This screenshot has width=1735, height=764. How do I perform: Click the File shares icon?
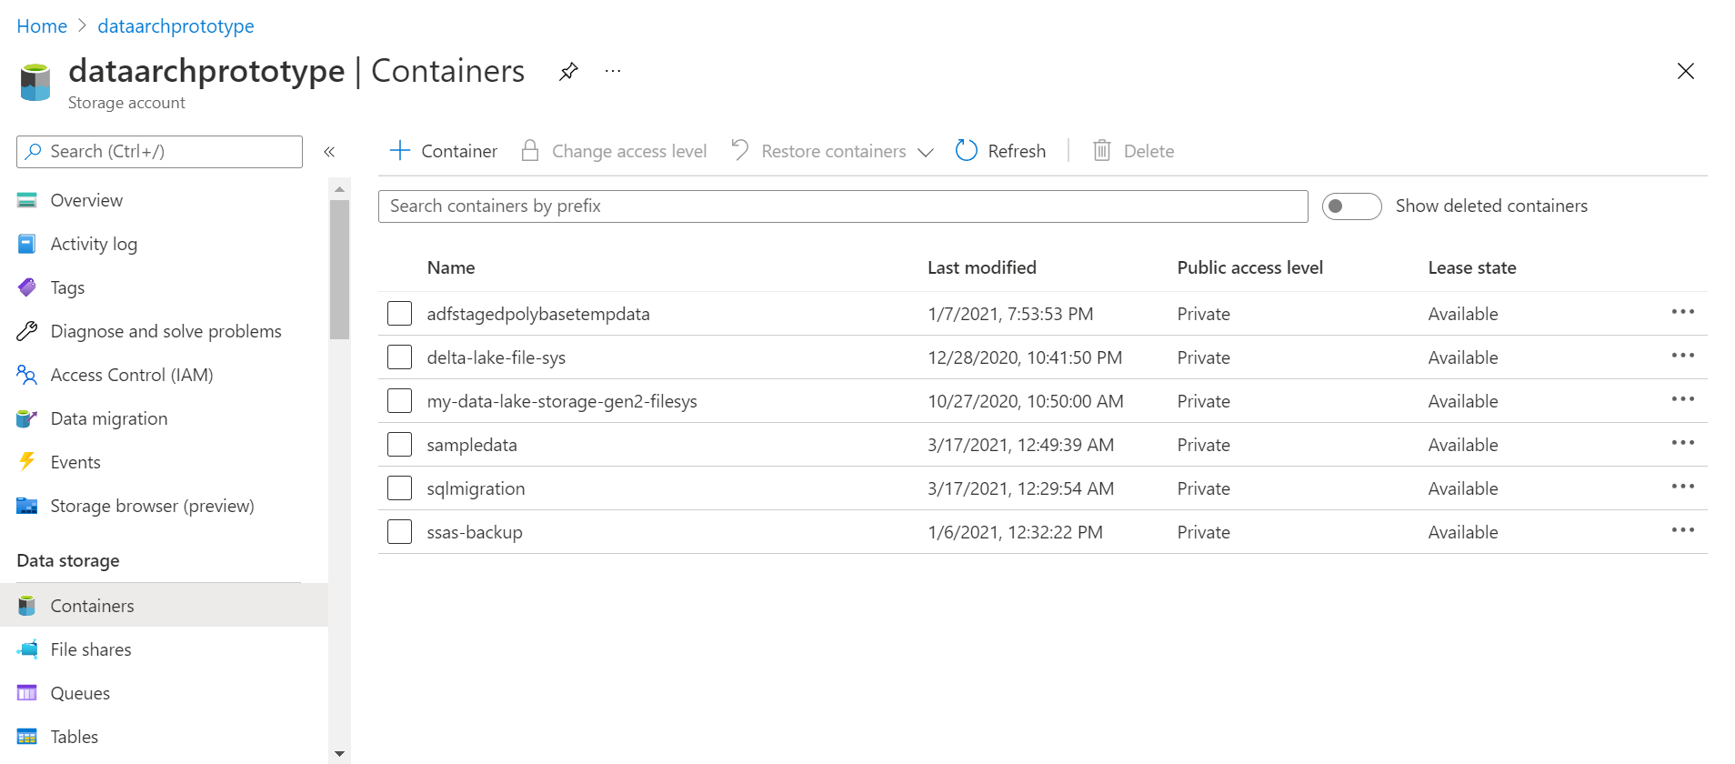click(x=27, y=649)
